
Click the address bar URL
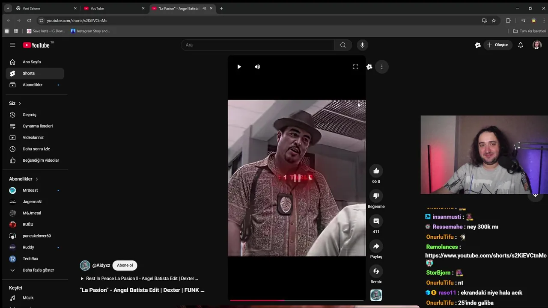pyautogui.click(x=77, y=21)
